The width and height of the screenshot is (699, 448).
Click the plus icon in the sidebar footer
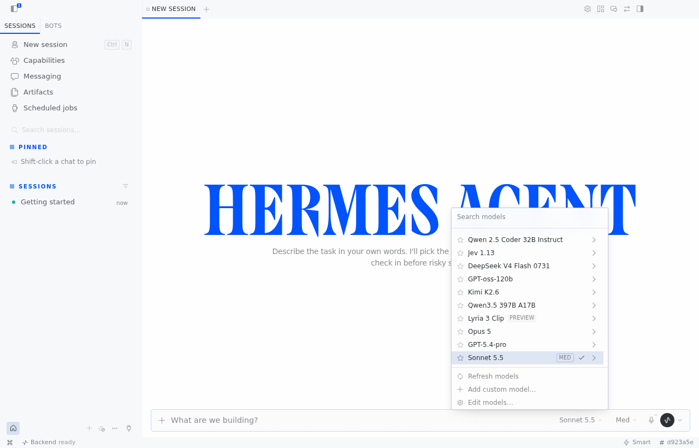[x=89, y=428]
